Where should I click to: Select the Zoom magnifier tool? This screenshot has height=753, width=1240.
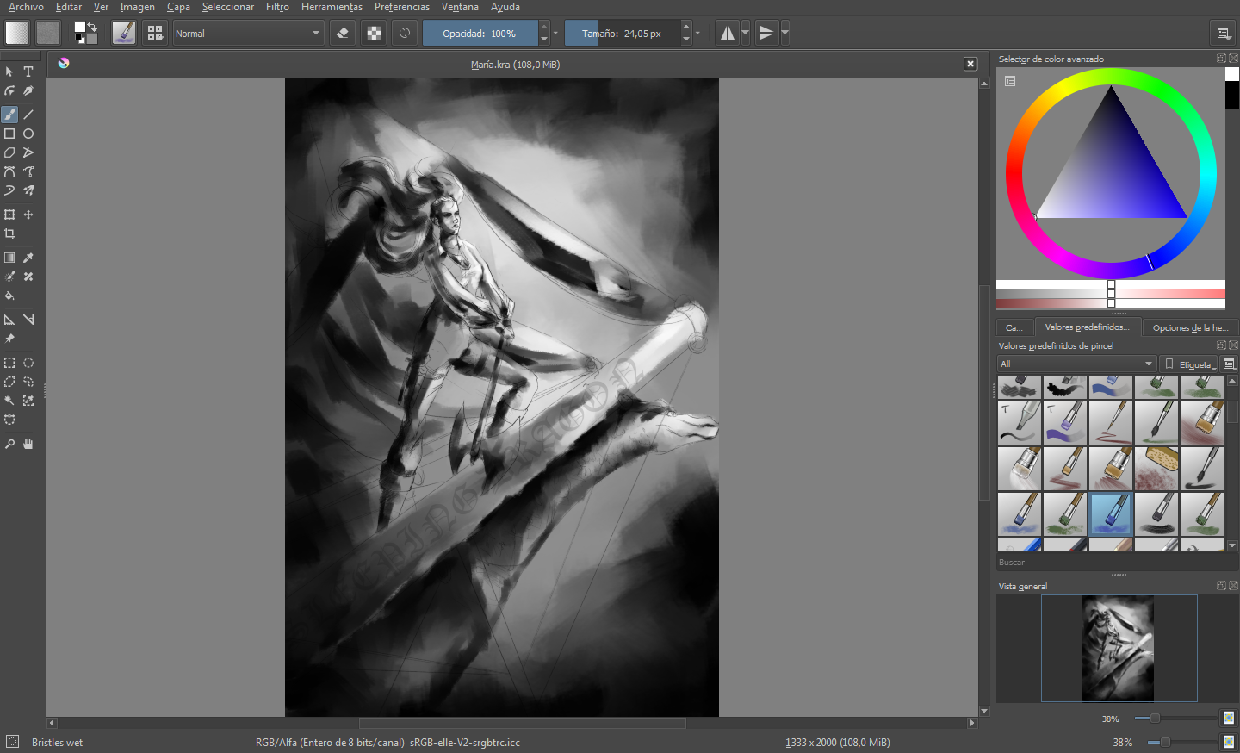pyautogui.click(x=9, y=444)
